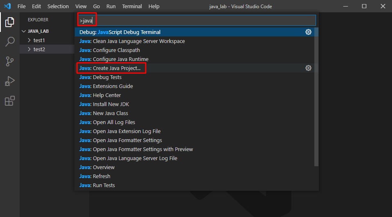Click the command list scrollbar
Screen dimensions: 392x217
(316, 97)
